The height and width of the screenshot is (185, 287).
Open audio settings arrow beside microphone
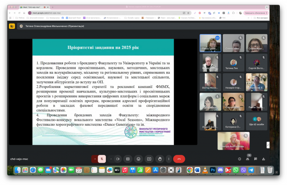(x=95, y=159)
